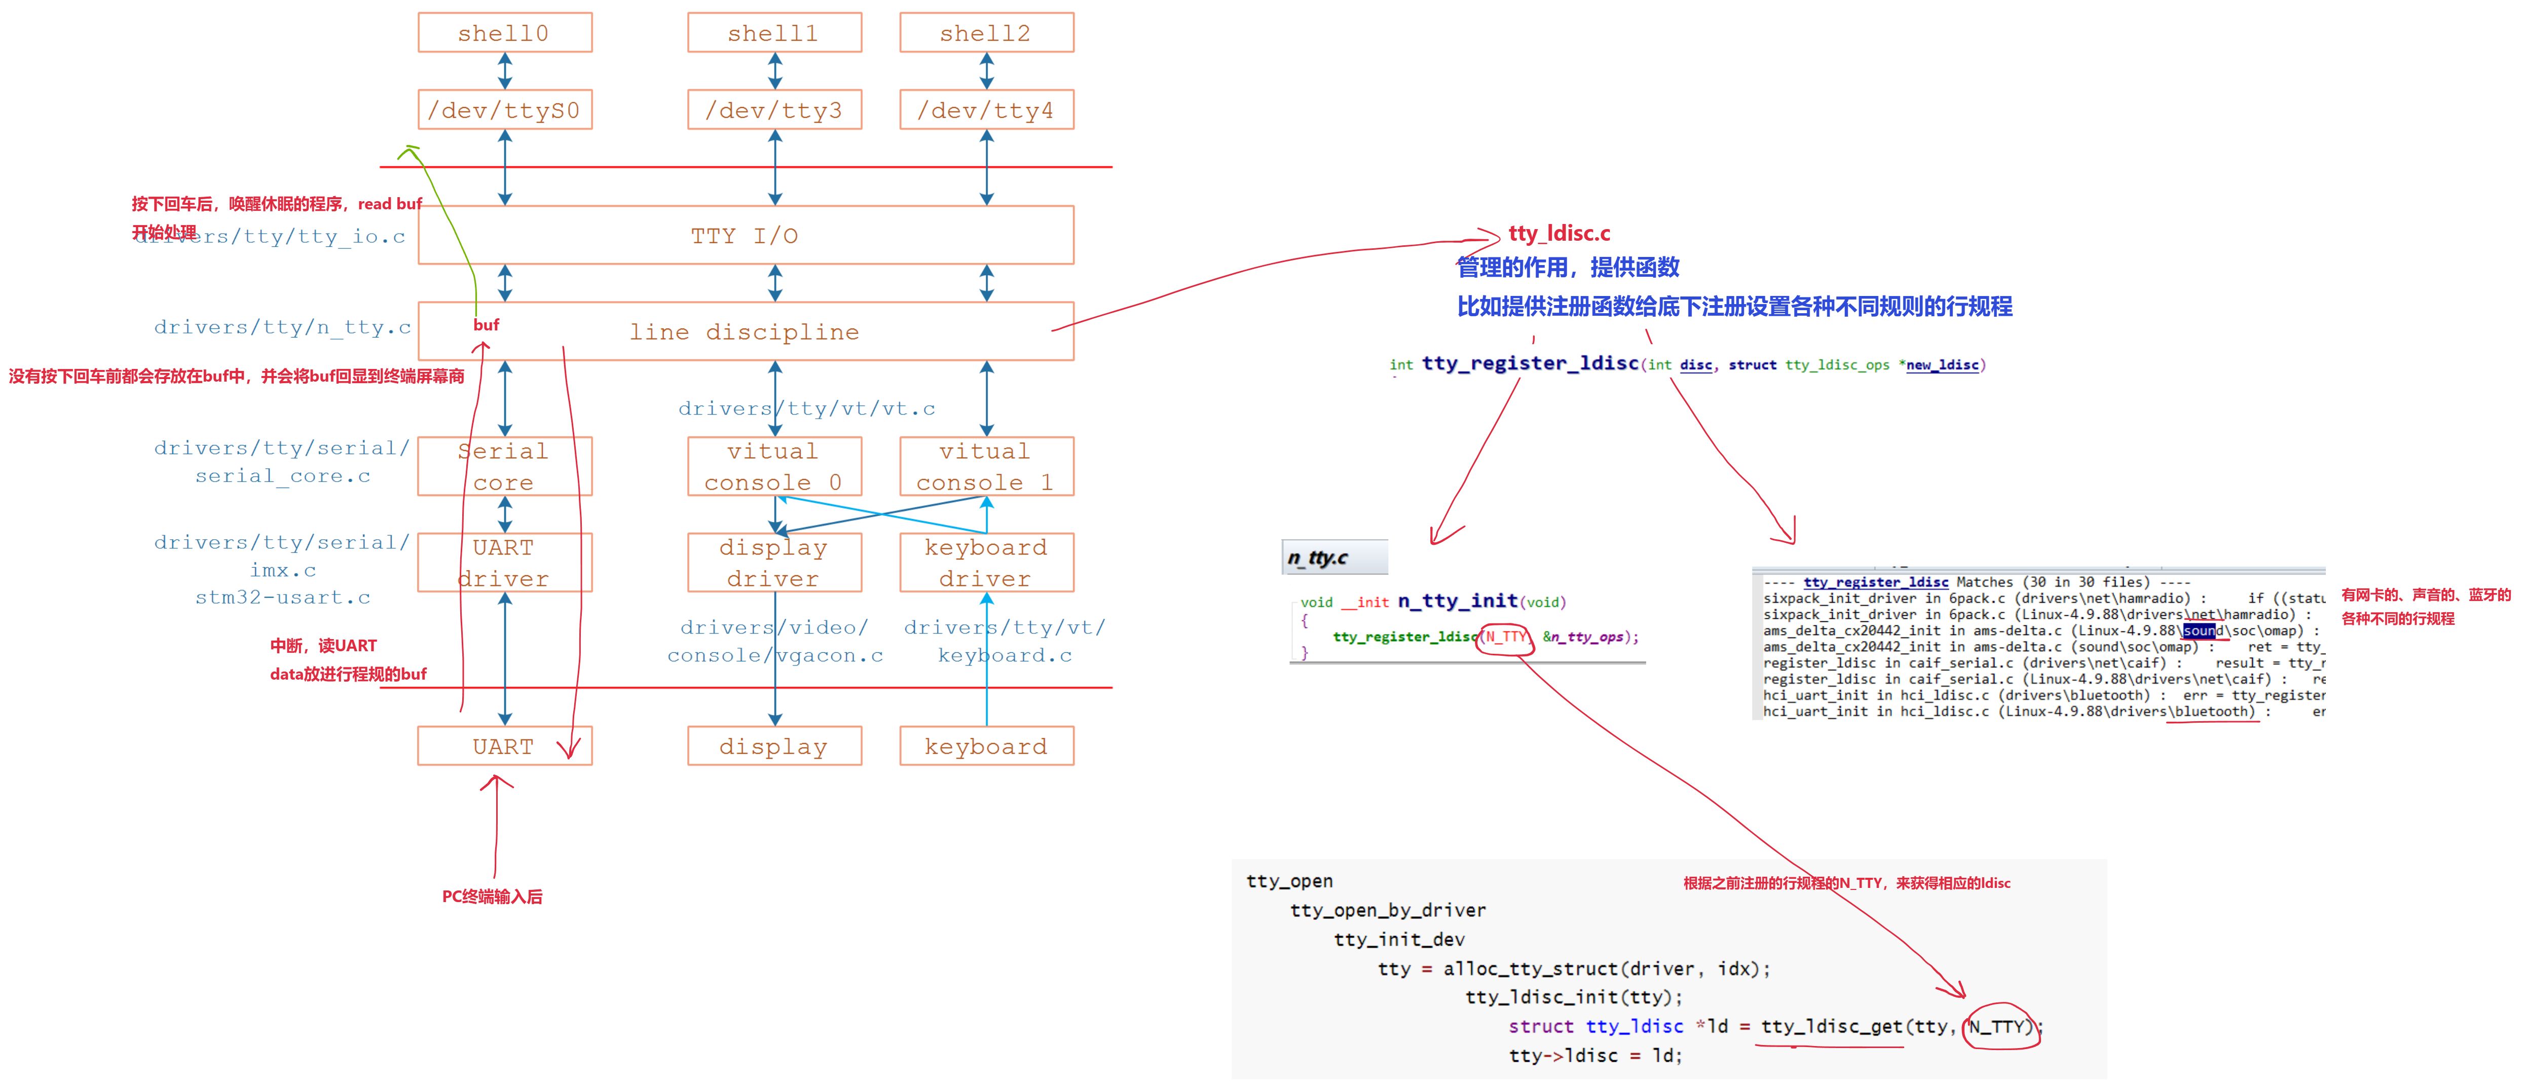Click the TTY I/O layer box
Screen dimensions: 2522x1081
pyautogui.click(x=745, y=235)
